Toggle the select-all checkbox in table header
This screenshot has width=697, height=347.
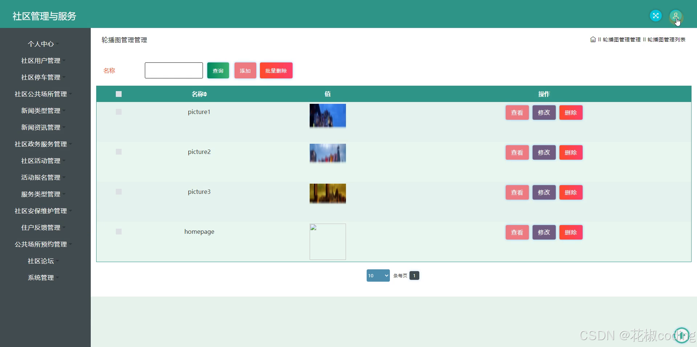point(119,94)
